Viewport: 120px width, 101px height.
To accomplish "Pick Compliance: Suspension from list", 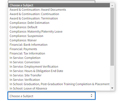I will click(59, 36).
